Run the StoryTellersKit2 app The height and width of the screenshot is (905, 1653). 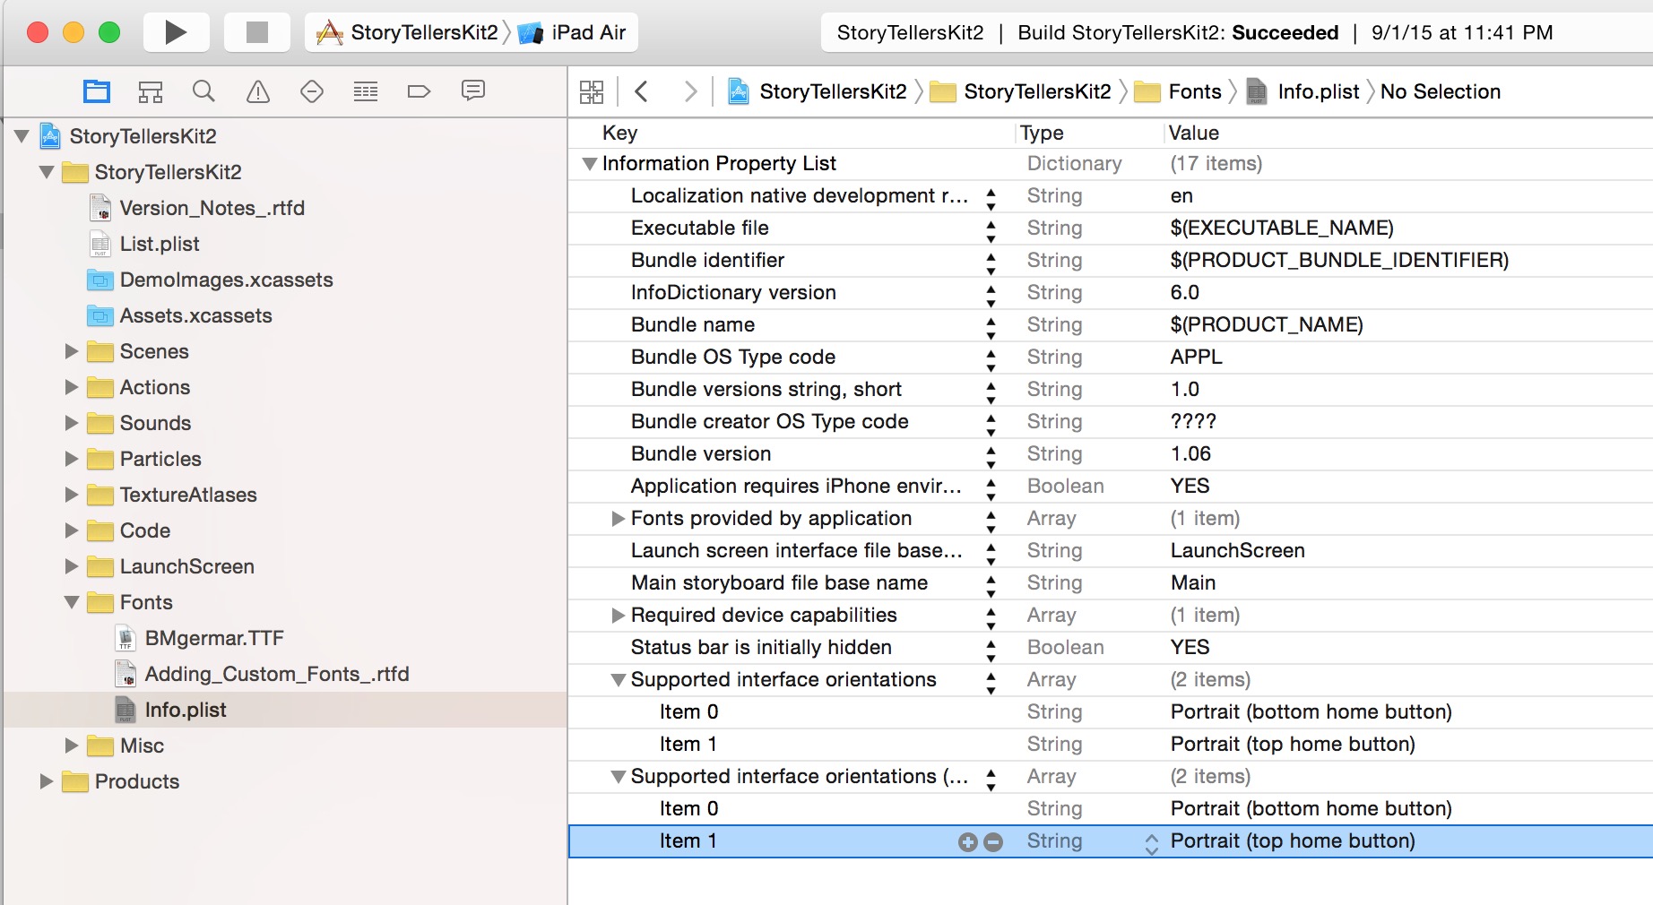(x=176, y=31)
